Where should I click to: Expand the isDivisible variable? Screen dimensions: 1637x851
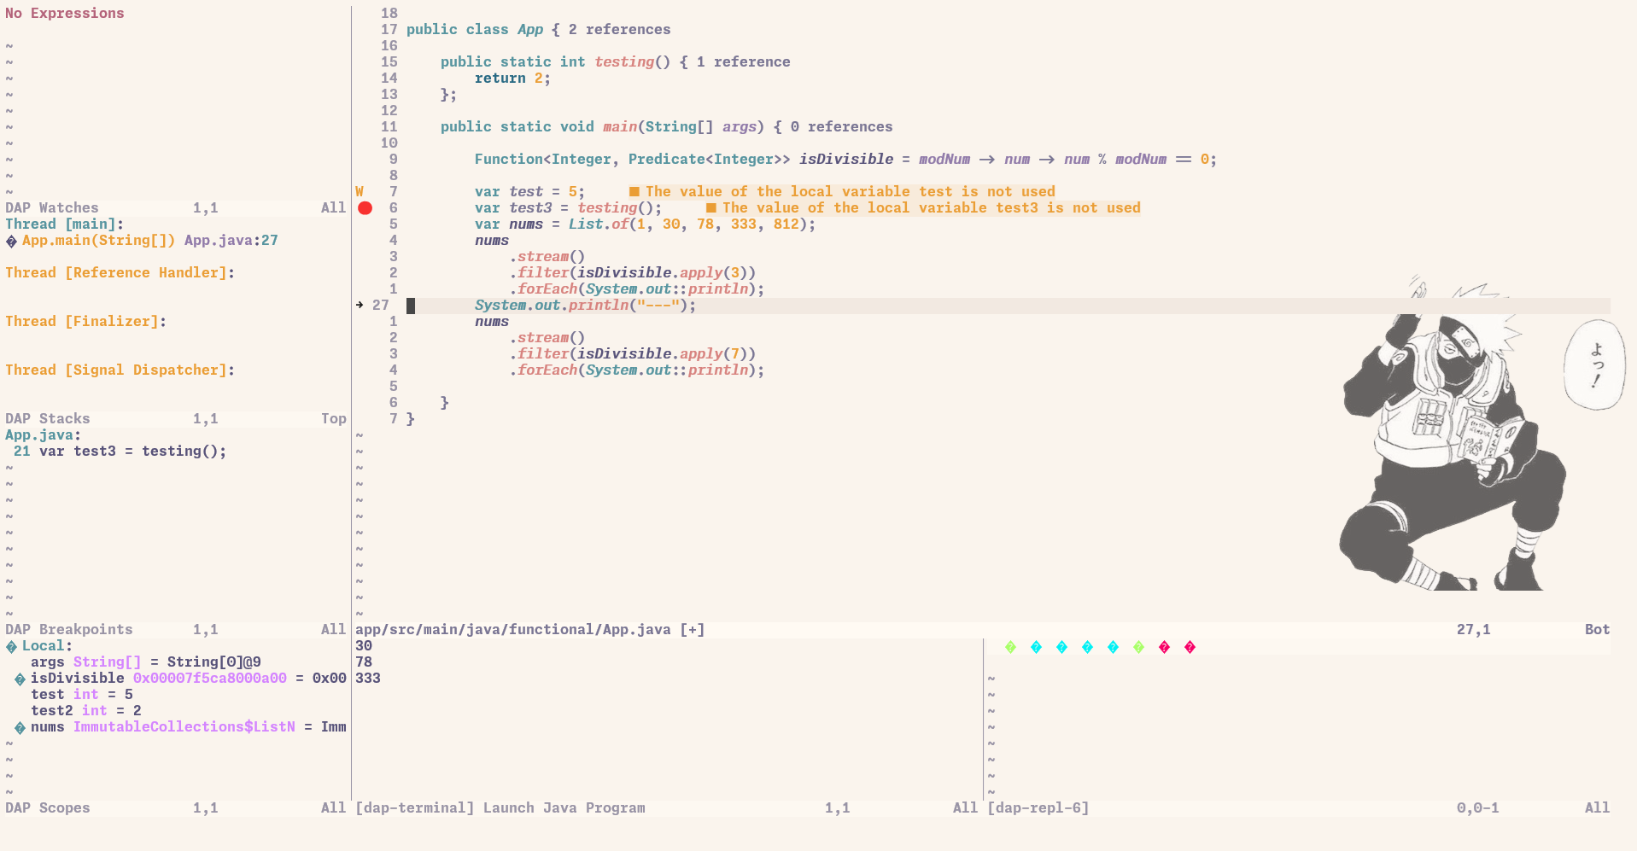point(20,679)
